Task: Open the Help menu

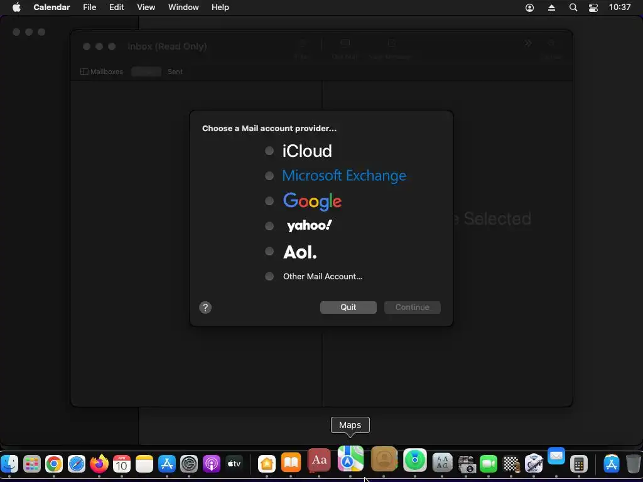Action: (220, 8)
